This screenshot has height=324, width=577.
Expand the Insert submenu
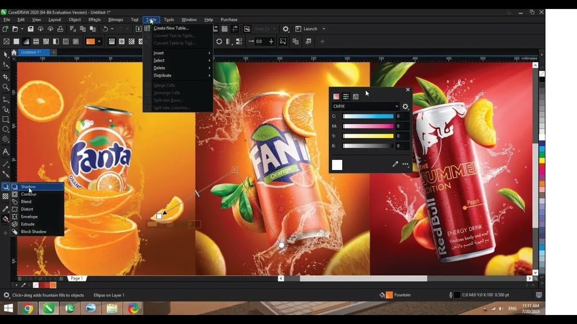click(x=178, y=53)
